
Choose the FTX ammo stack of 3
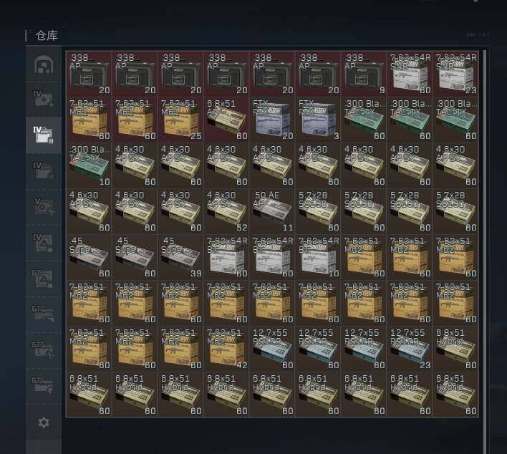(318, 119)
